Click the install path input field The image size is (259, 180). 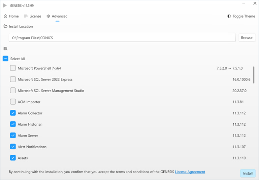[122, 38]
